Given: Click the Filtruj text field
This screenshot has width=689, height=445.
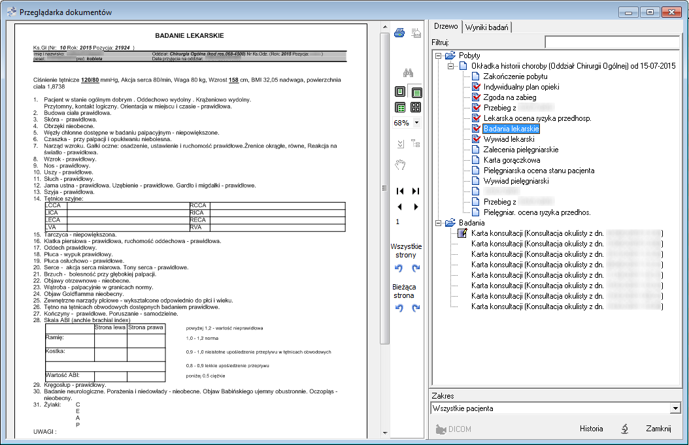Looking at the screenshot, I should pyautogui.click(x=612, y=42).
